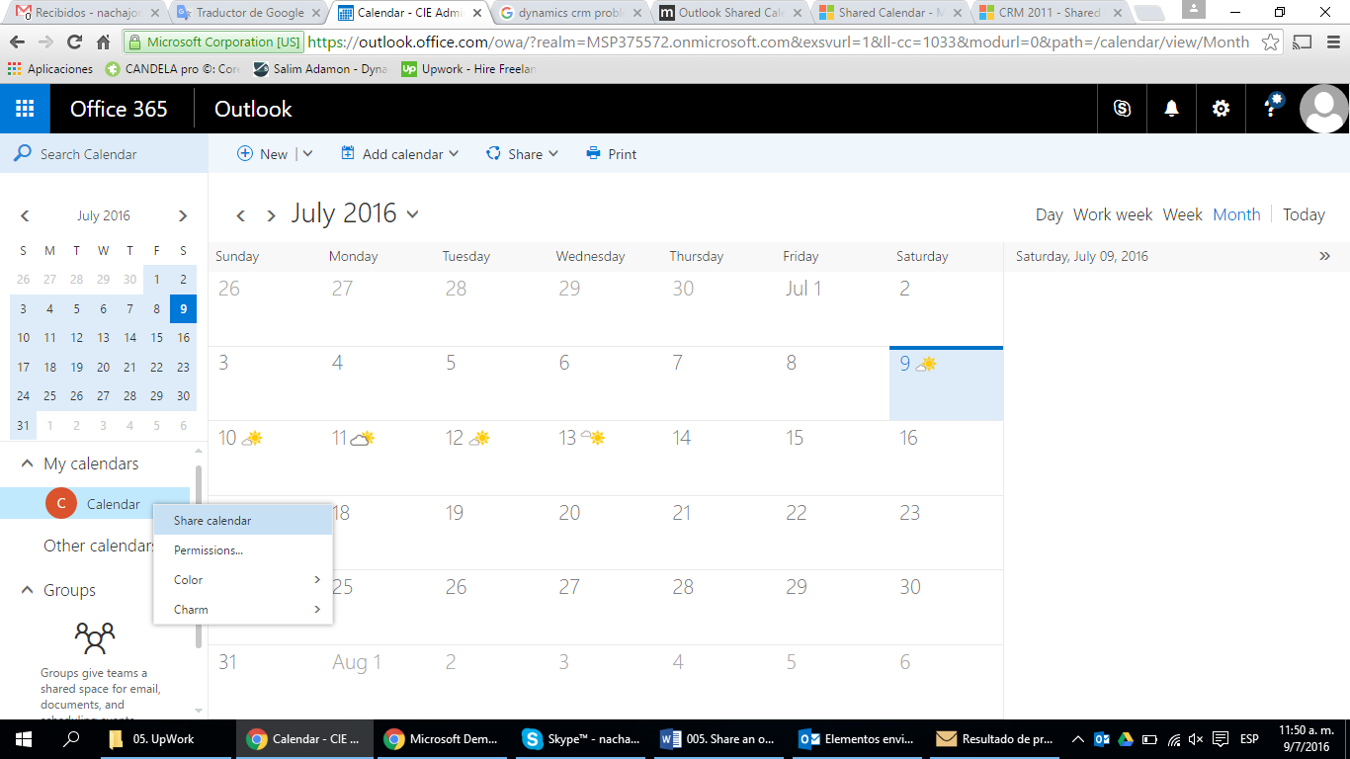Screen dimensions: 1350x759
Task: Switch to the Day view
Action: 1050,214
